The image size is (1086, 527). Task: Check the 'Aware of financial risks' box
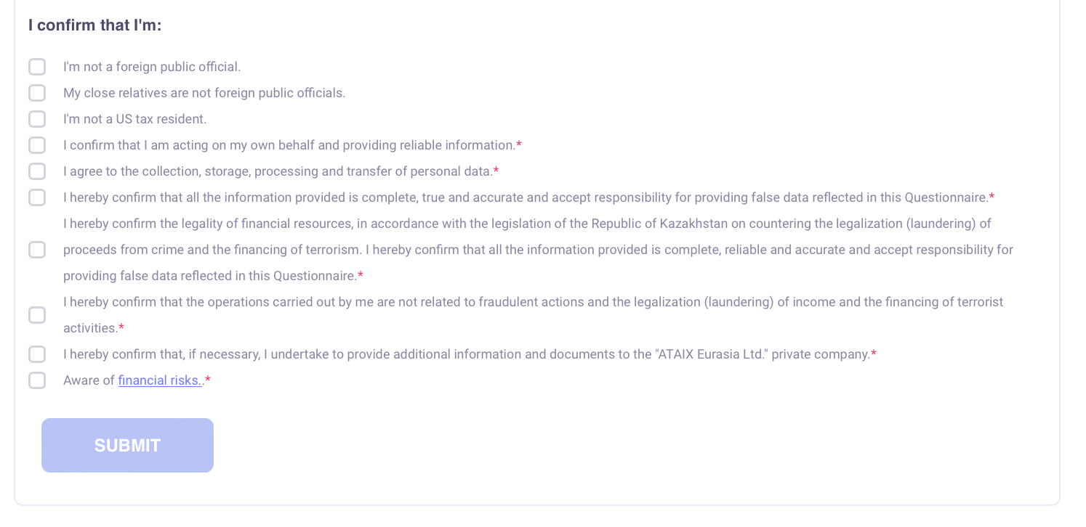[x=37, y=380]
